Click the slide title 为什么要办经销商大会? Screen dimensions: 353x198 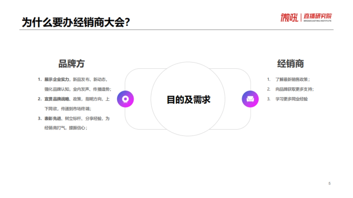tap(76, 21)
